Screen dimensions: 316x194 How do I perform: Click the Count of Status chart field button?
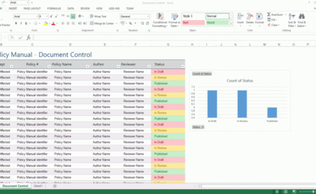pos(202,74)
